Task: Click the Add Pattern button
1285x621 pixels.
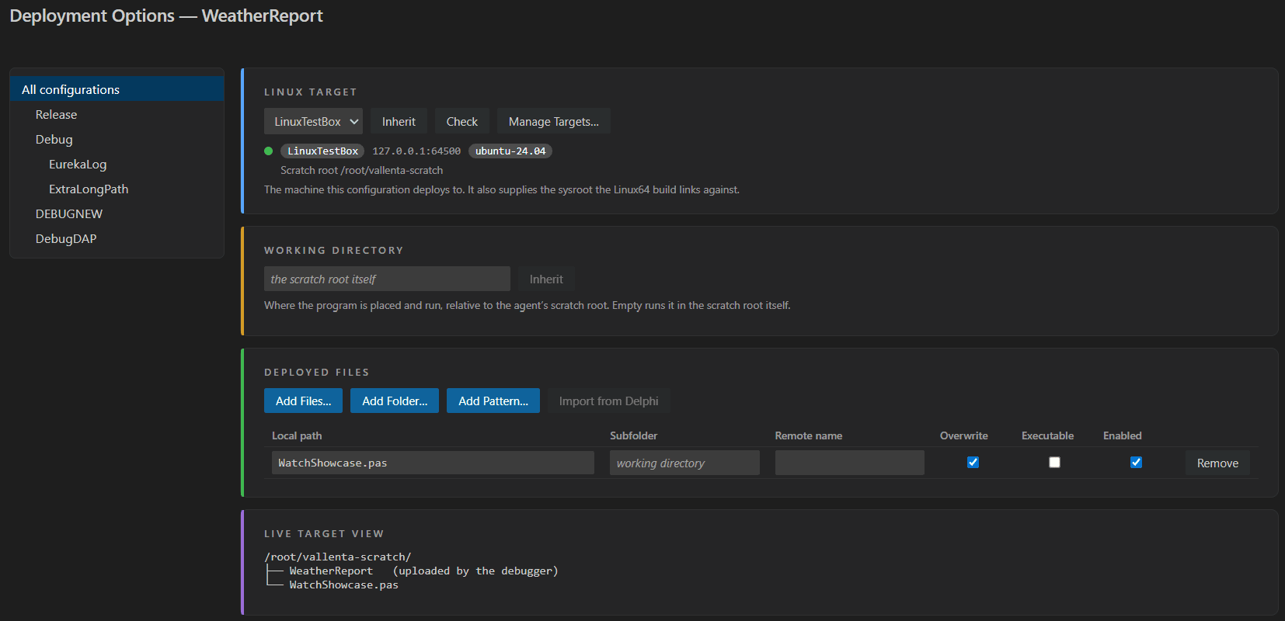Action: pyautogui.click(x=493, y=401)
